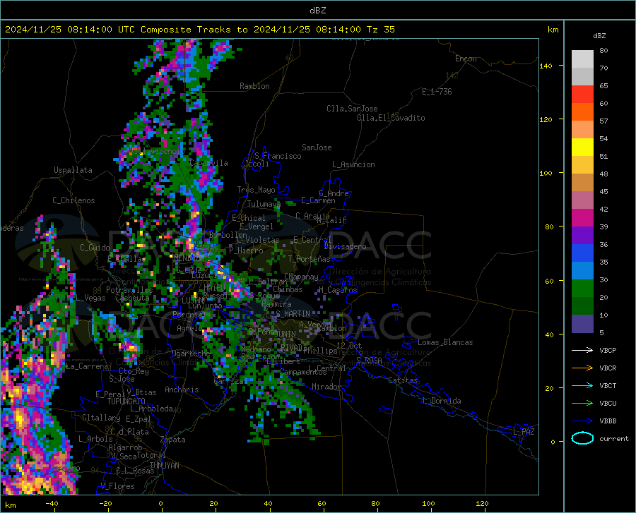Click the 'Anchoris' map label
This screenshot has width=636, height=513.
point(182,390)
